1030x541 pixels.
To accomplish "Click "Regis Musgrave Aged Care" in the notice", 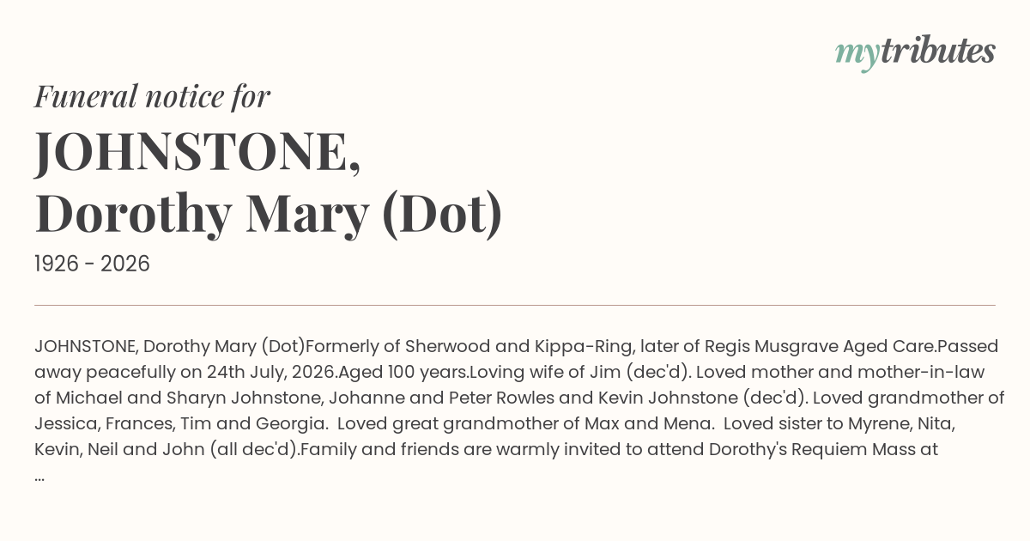I will pyautogui.click(x=820, y=347).
